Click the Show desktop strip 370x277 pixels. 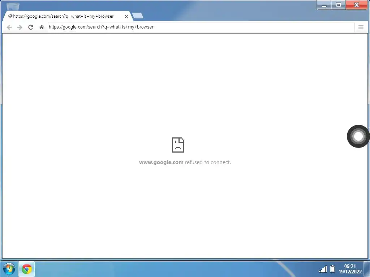click(x=367, y=269)
